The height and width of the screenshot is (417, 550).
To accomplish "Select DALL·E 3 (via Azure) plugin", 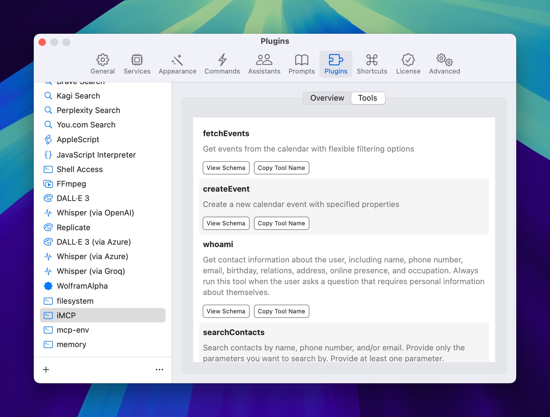I will [103, 242].
